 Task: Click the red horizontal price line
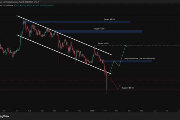60,80
